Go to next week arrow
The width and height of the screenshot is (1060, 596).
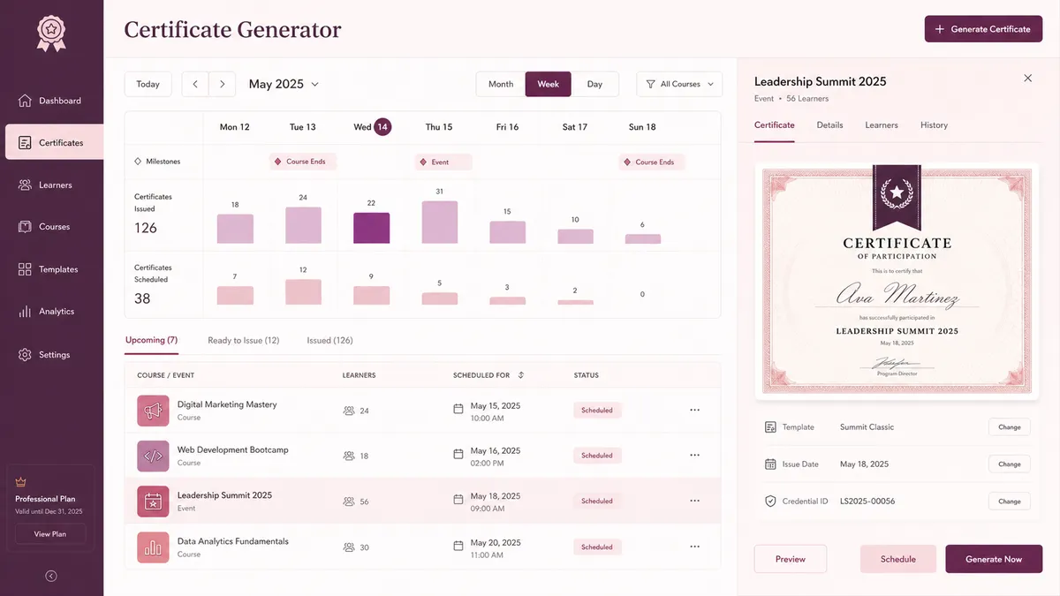(x=223, y=84)
